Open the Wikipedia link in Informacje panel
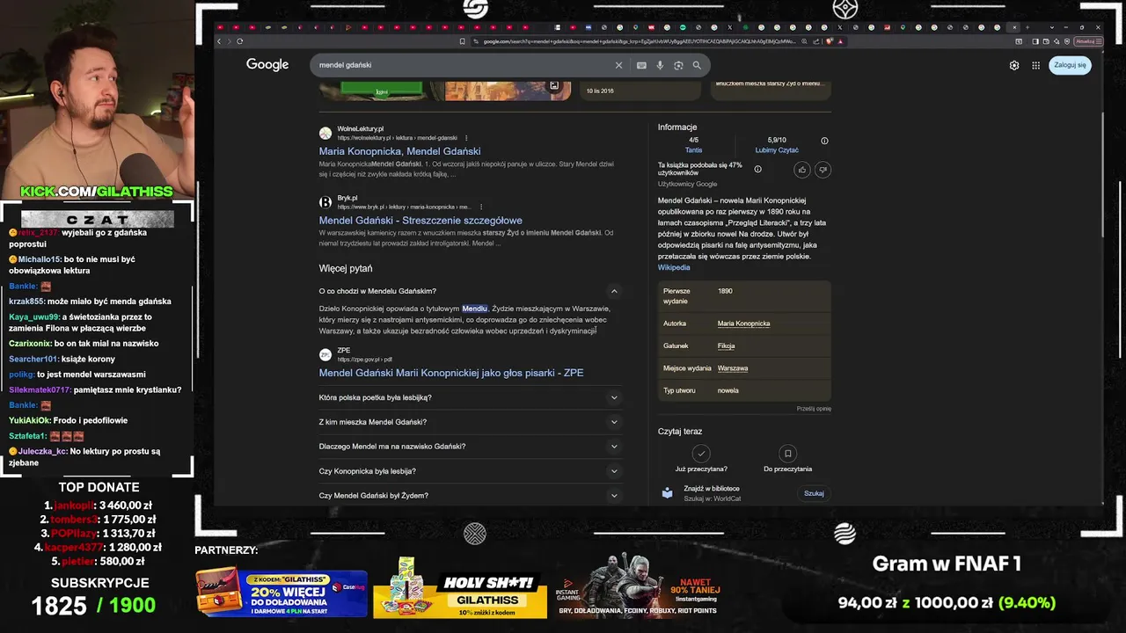The height and width of the screenshot is (633, 1126). click(x=674, y=267)
